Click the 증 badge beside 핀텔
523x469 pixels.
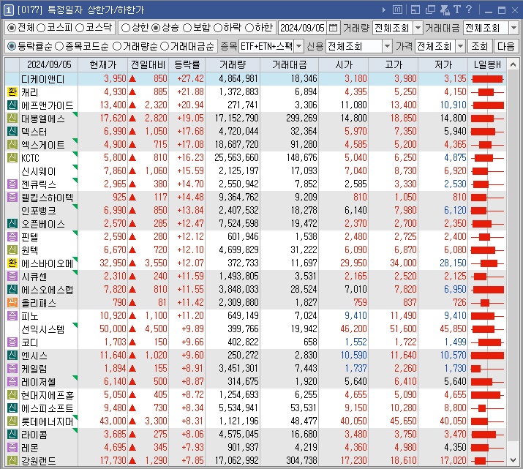pyautogui.click(x=12, y=237)
